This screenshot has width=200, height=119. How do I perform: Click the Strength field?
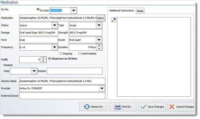coord(85,33)
